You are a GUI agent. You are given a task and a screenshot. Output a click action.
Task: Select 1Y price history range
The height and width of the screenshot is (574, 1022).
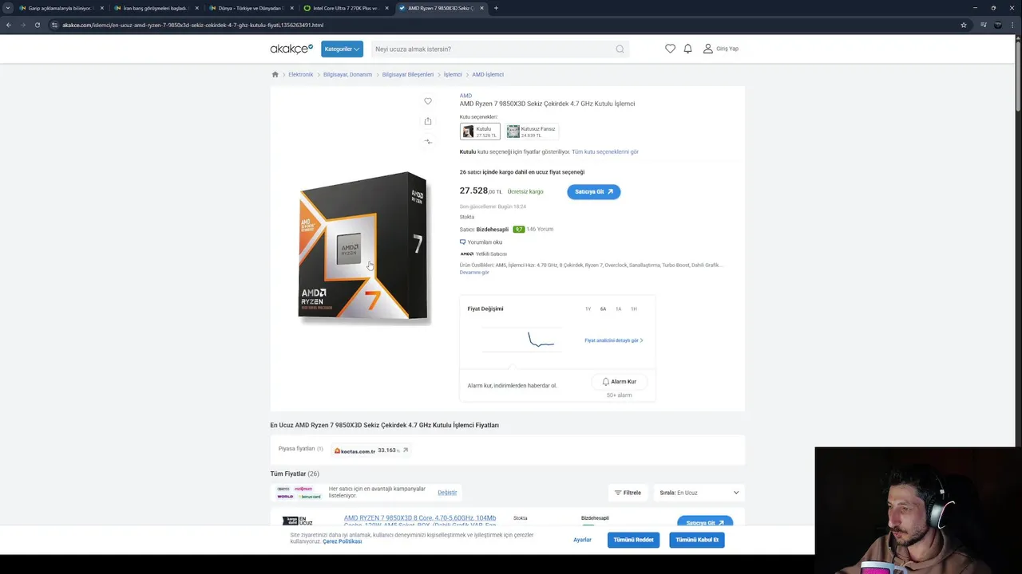[x=588, y=309]
